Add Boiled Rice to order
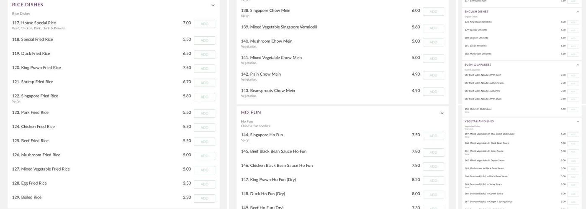 [204, 199]
